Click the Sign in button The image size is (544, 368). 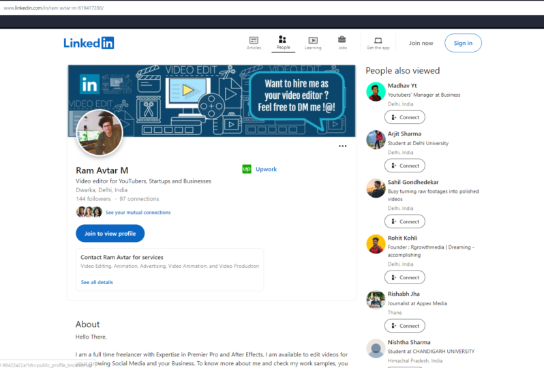point(463,43)
